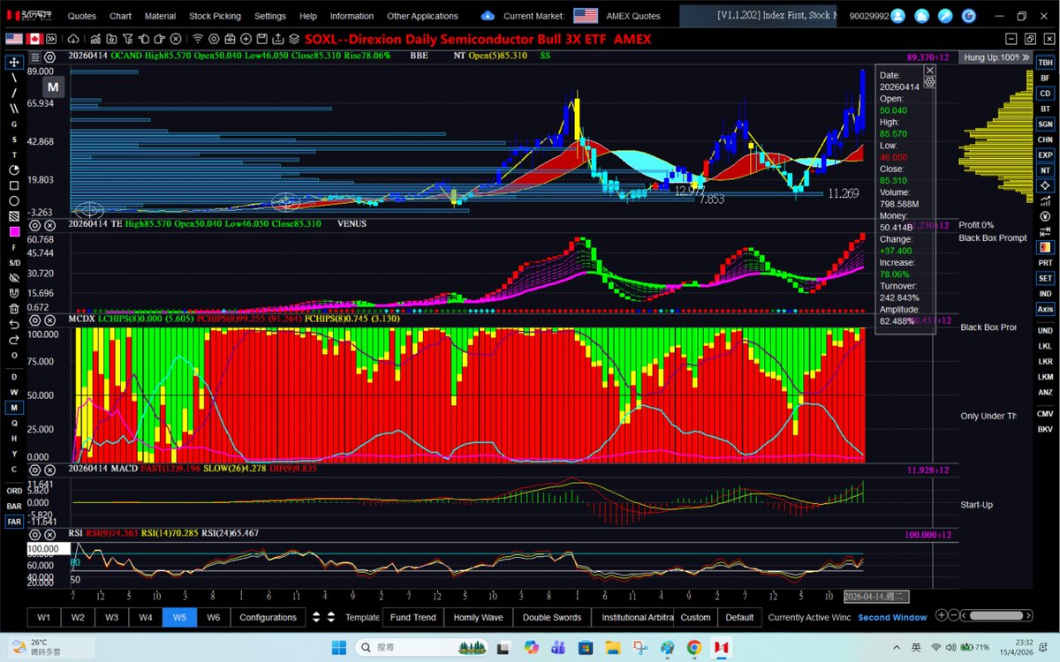Screen dimensions: 1060x662
Task: Click the first up/down stepper beside Configurations
Action: pyautogui.click(x=316, y=617)
